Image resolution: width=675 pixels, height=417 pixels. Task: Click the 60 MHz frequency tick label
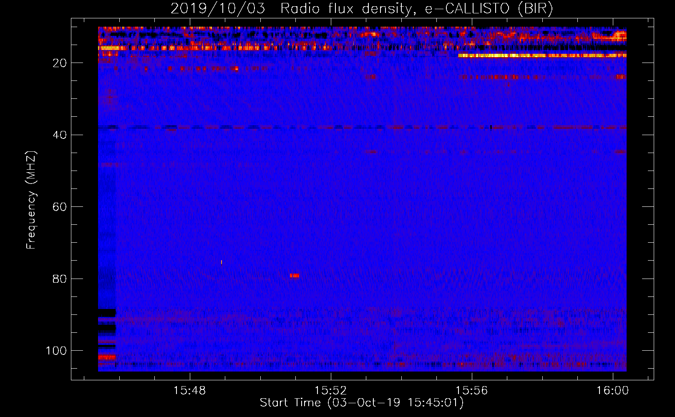coord(60,207)
